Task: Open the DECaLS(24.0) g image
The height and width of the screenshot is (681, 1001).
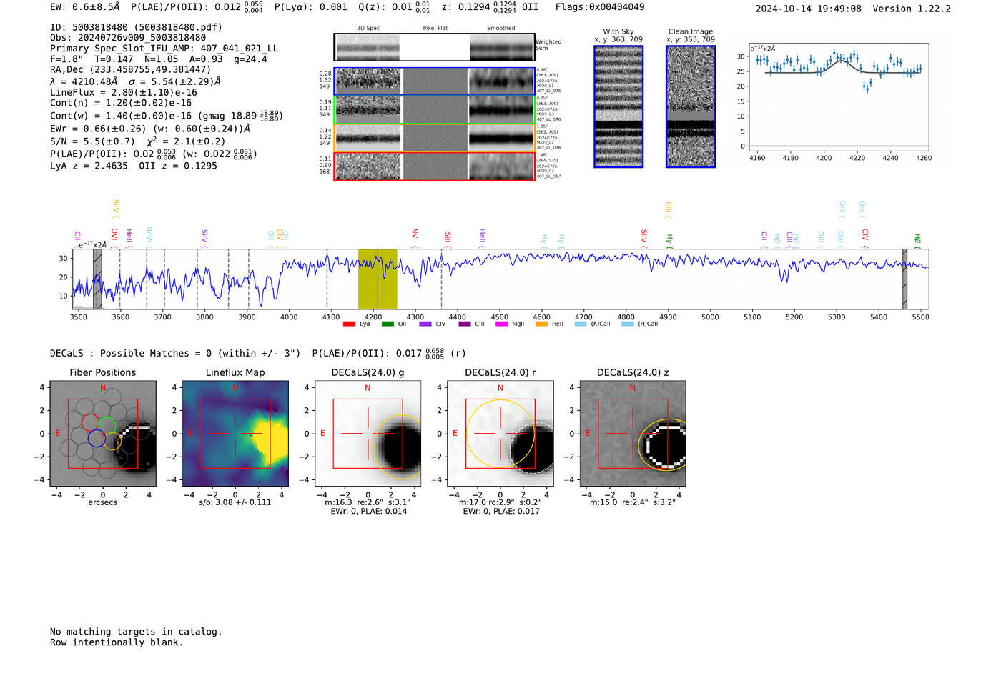Action: (368, 434)
